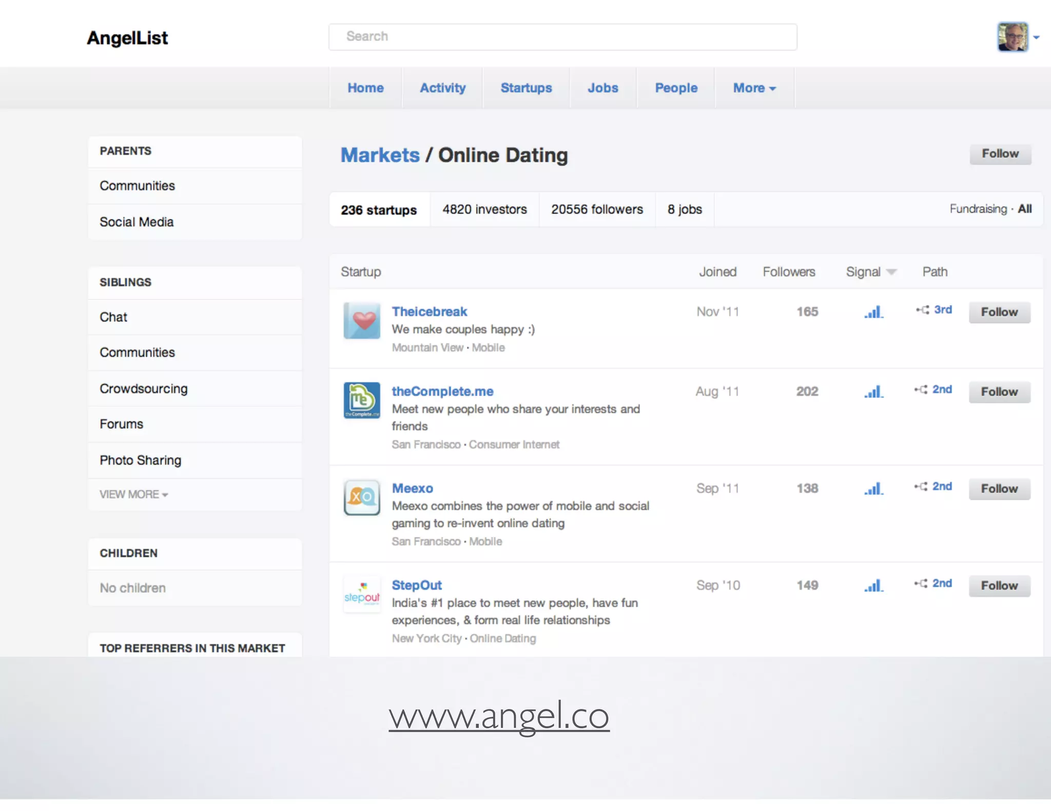Image resolution: width=1051 pixels, height=811 pixels.
Task: Open the Chat sibling market
Action: click(x=195, y=317)
